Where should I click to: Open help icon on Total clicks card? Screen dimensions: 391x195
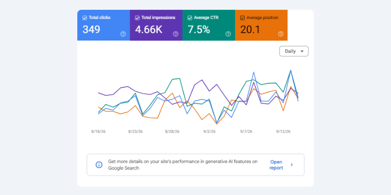point(123,34)
